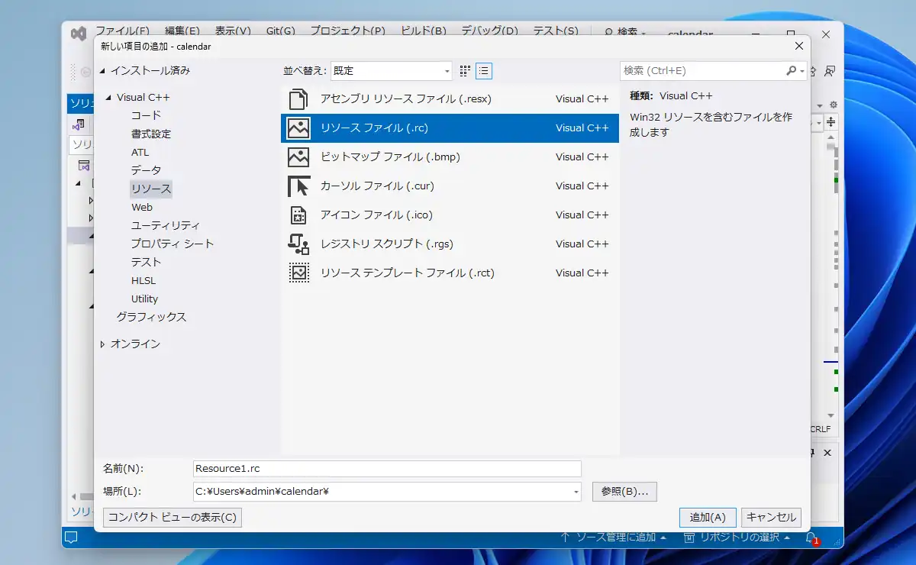Click the キャンセル button
This screenshot has width=916, height=565.
pos(771,517)
